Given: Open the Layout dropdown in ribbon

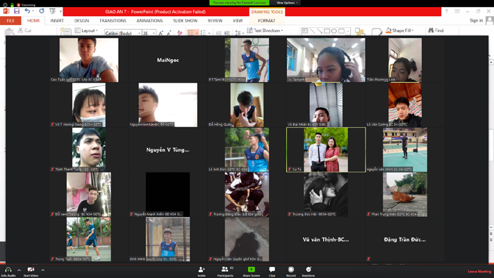Looking at the screenshot, I should [88, 31].
